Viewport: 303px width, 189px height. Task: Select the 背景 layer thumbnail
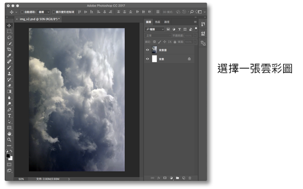(x=154, y=59)
